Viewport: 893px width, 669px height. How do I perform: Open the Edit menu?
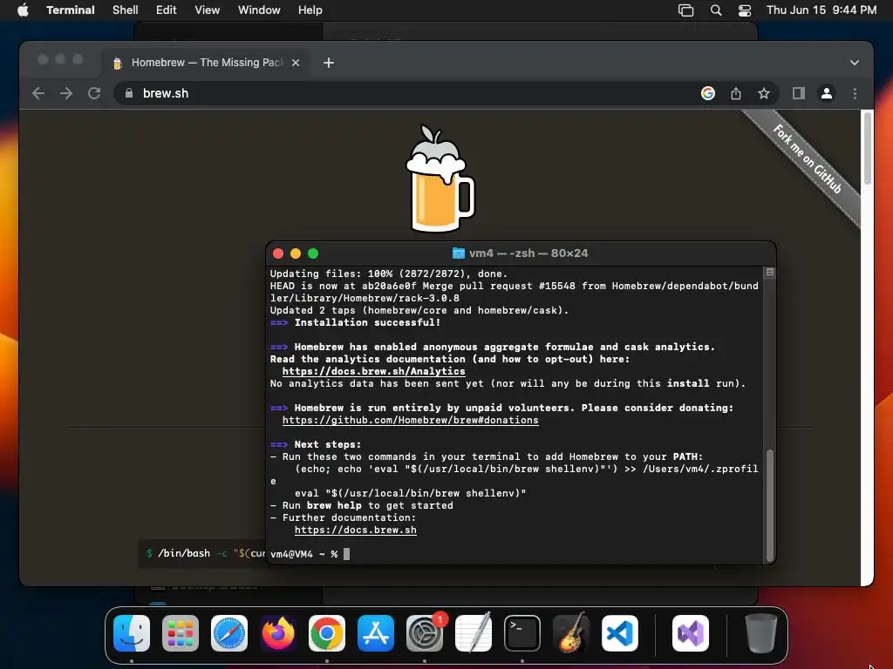click(x=167, y=10)
